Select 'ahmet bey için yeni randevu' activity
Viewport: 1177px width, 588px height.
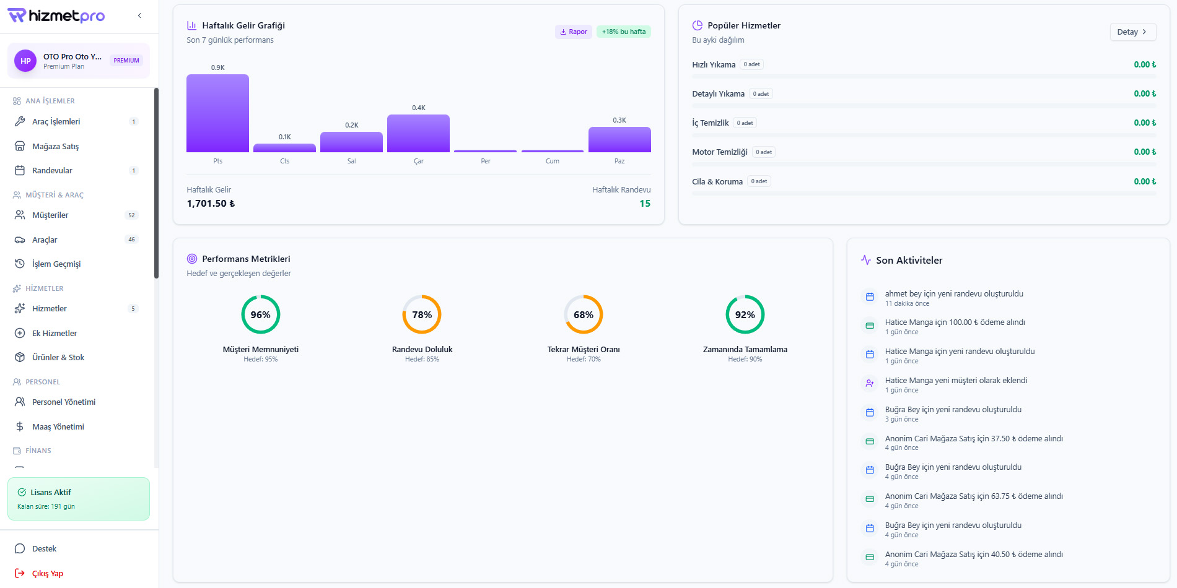(1007, 298)
